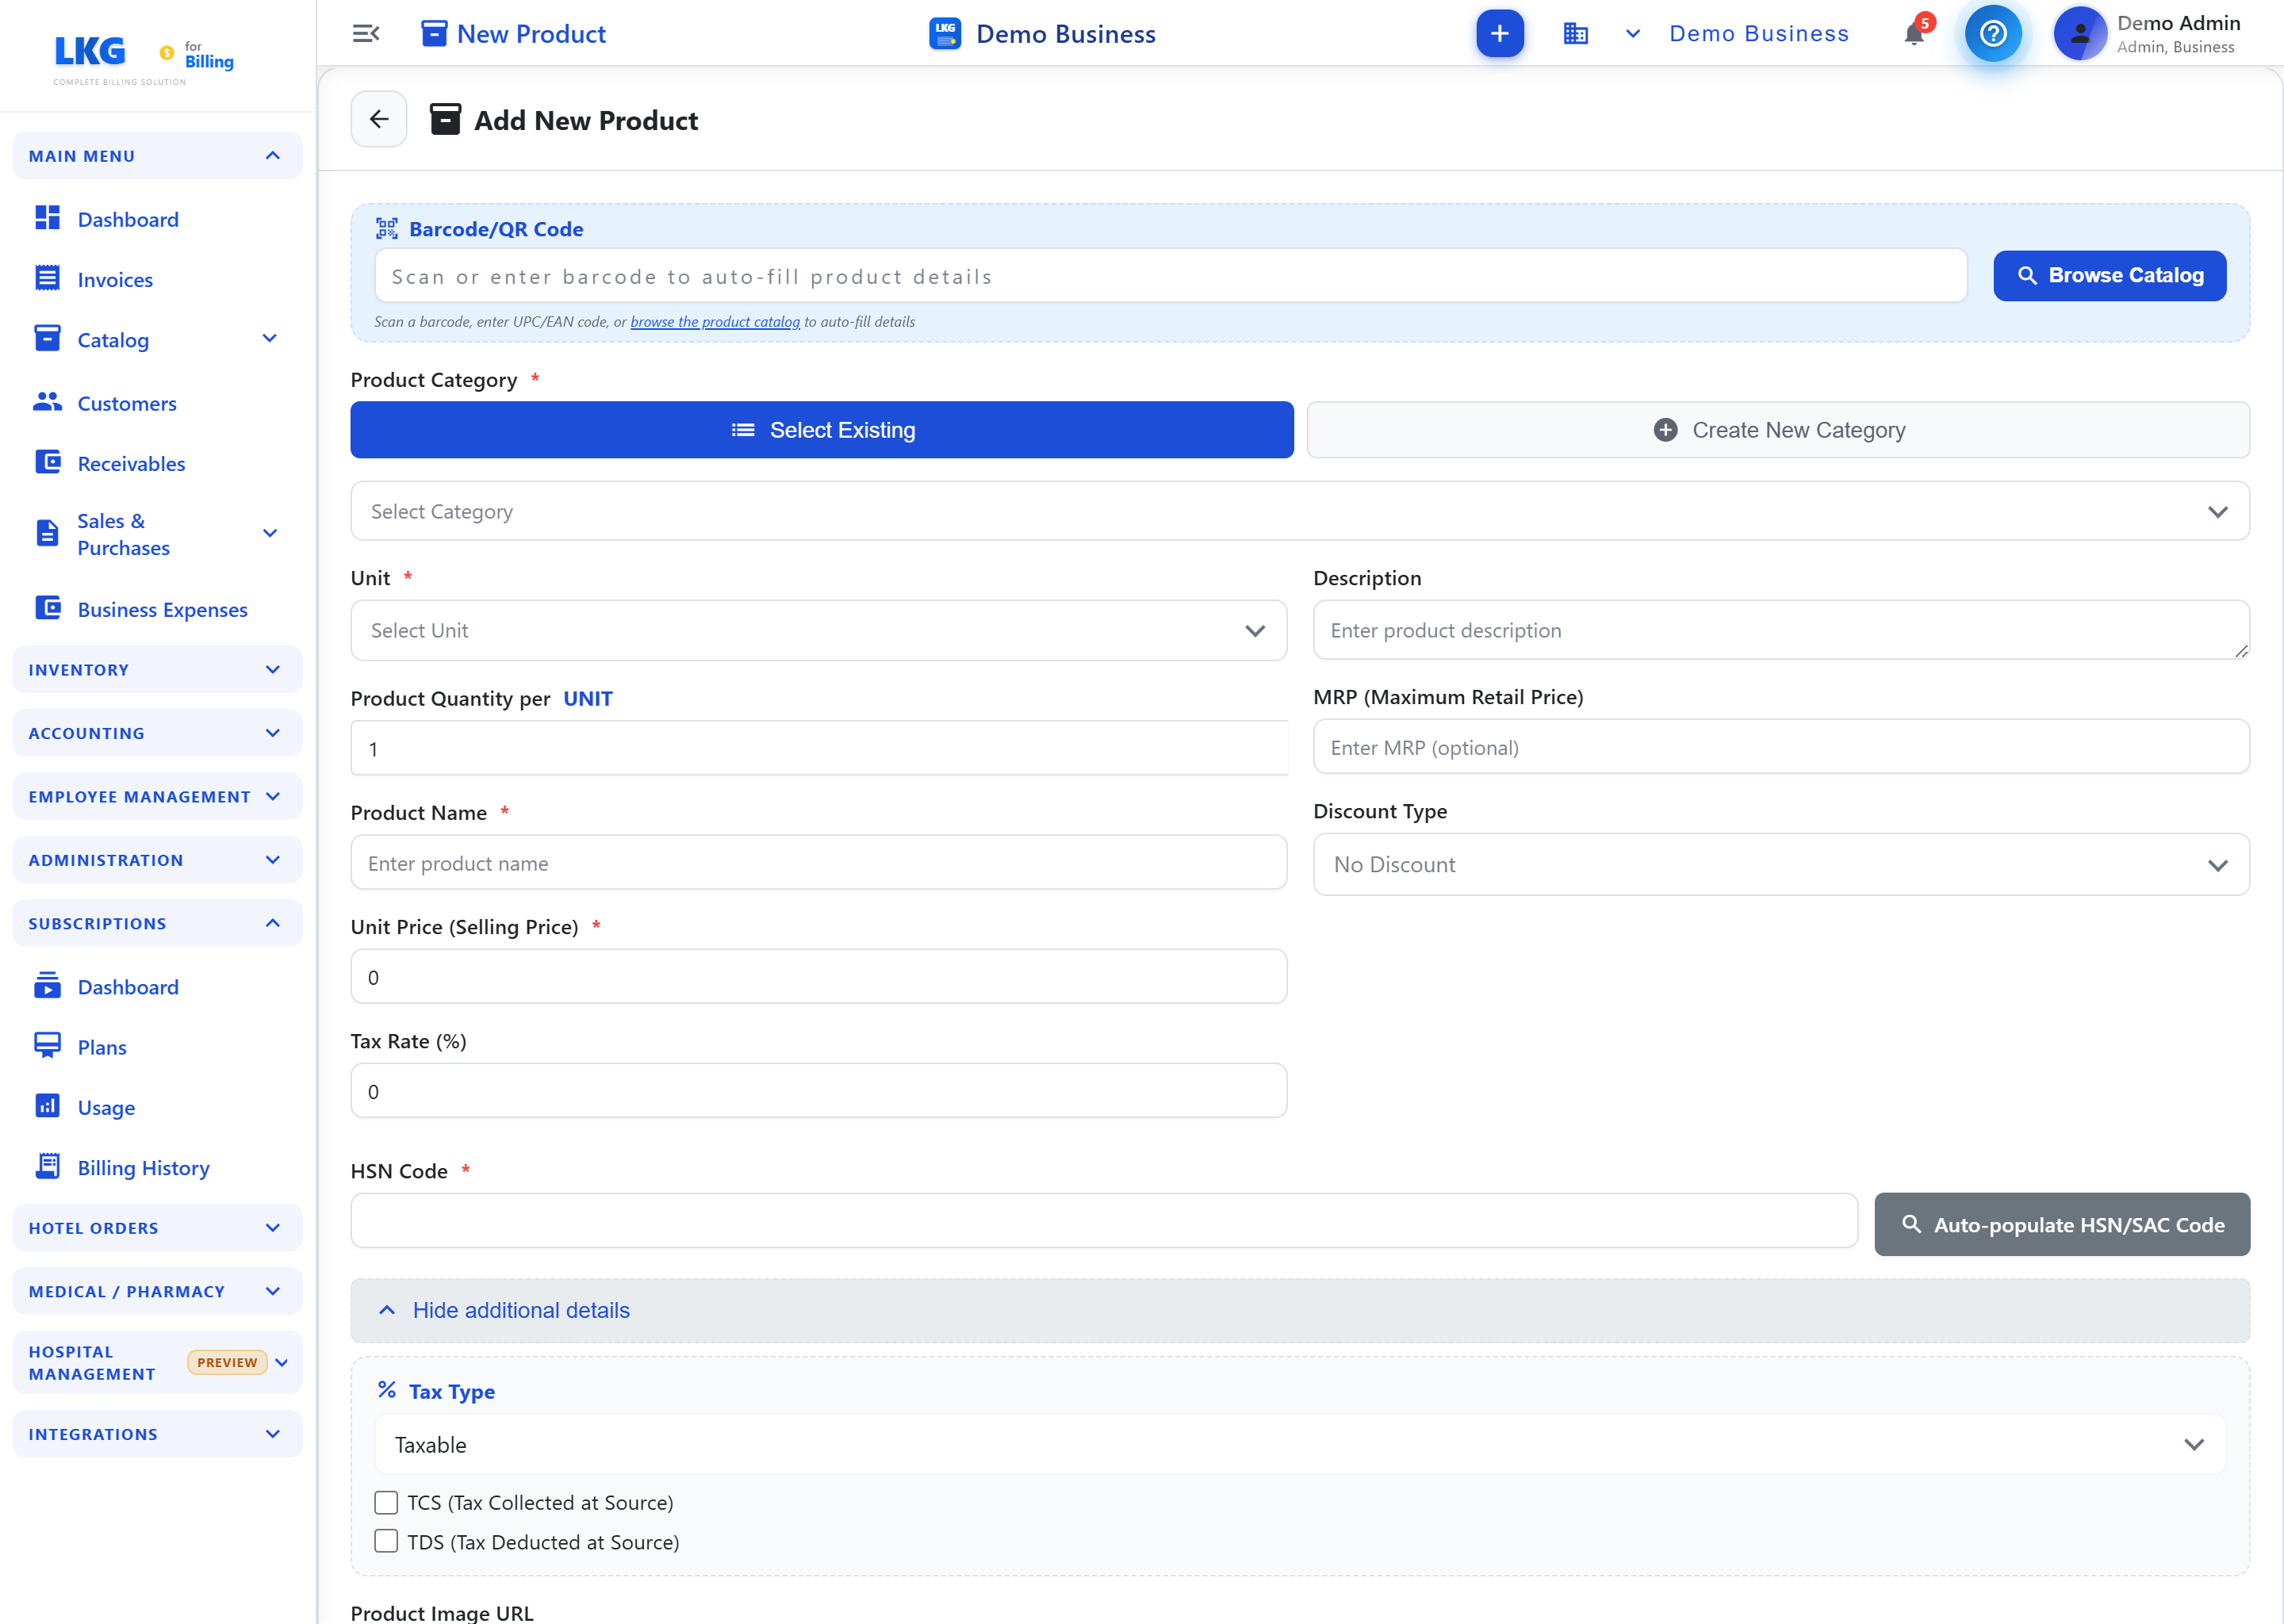
Task: Click the Add New Product title icon
Action: [445, 119]
